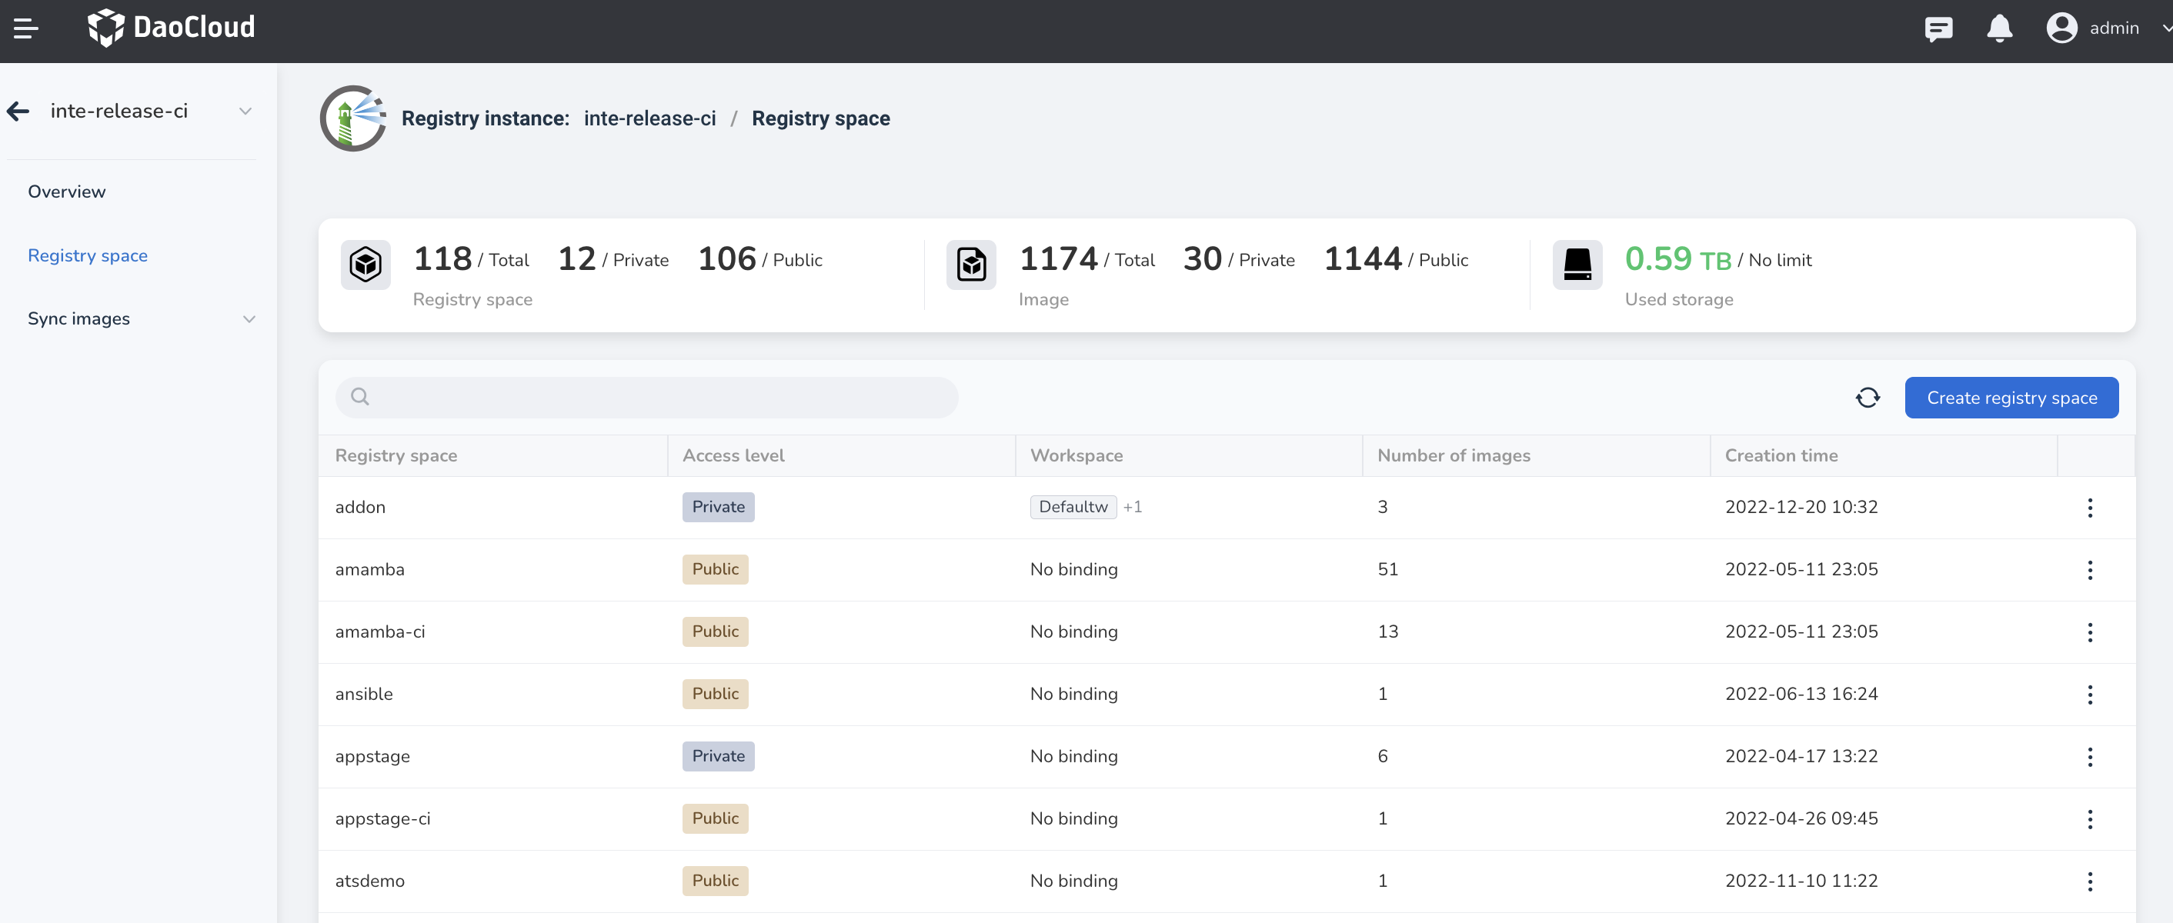Open the notifications bell
This screenshot has width=2173, height=923.
[1999, 28]
